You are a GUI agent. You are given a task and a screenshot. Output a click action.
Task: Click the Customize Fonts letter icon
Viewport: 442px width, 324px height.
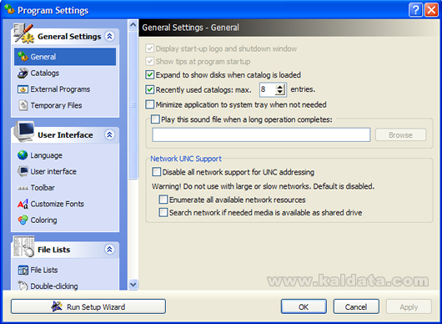point(23,204)
